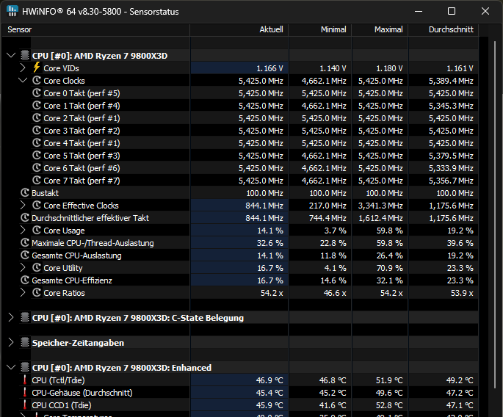Click the lightning bolt icon beside Core VIDs
This screenshot has width=503, height=417.
pyautogui.click(x=37, y=68)
